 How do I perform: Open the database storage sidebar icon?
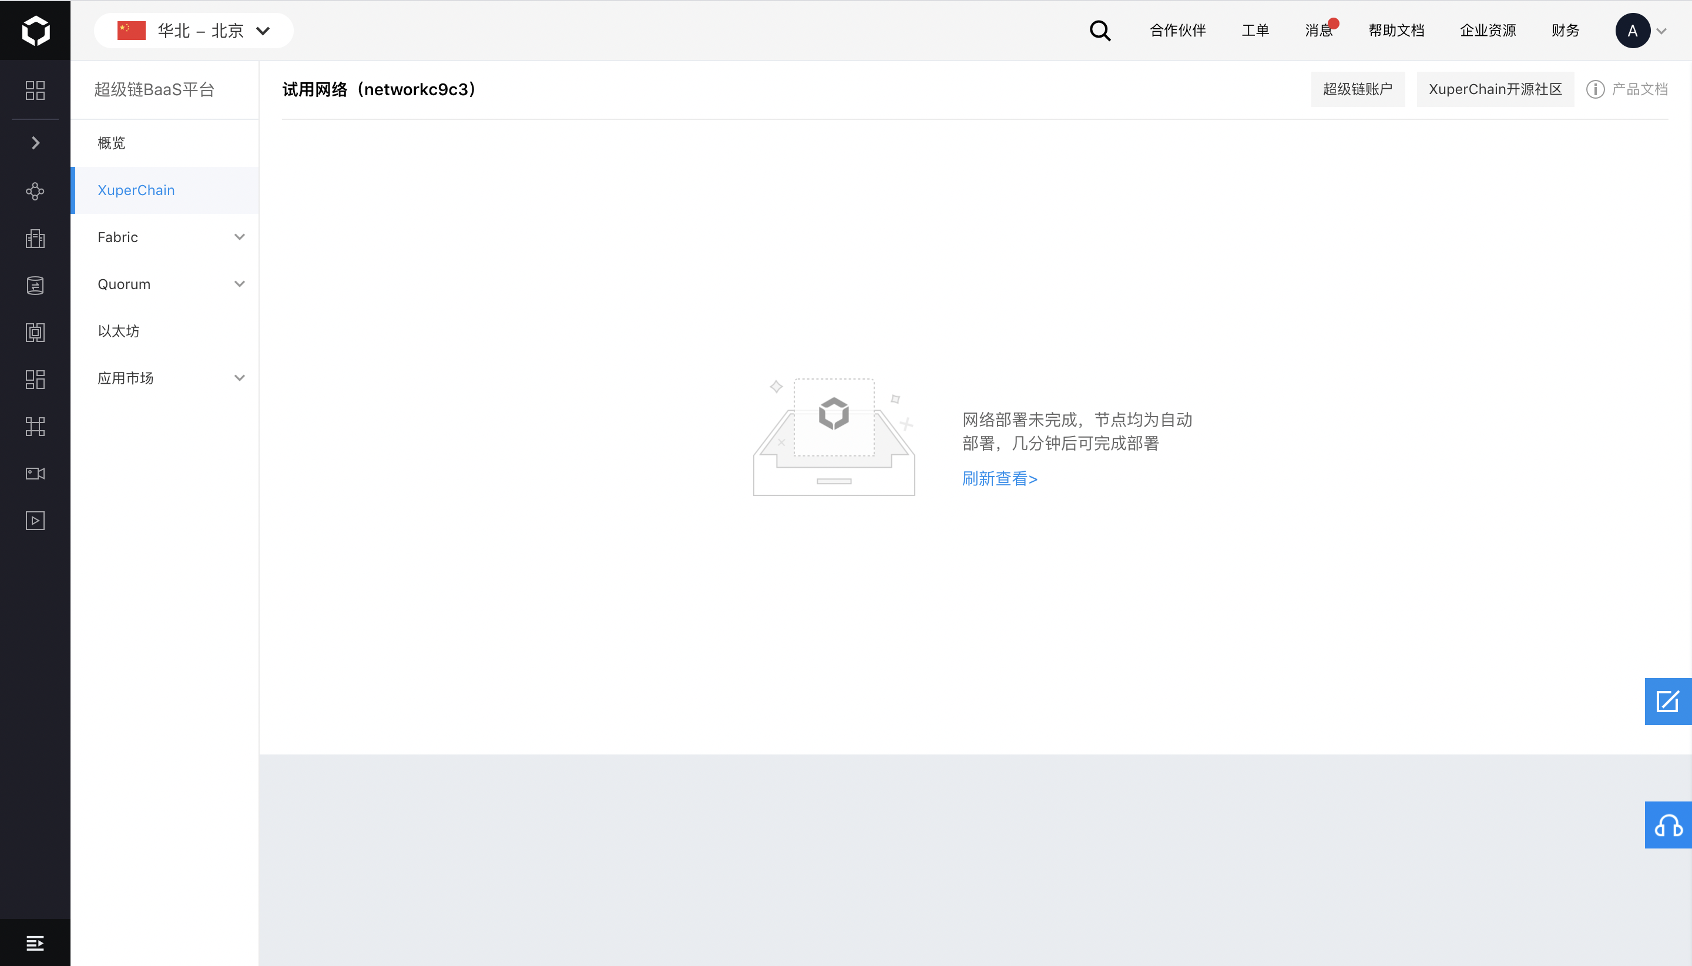[x=35, y=286]
